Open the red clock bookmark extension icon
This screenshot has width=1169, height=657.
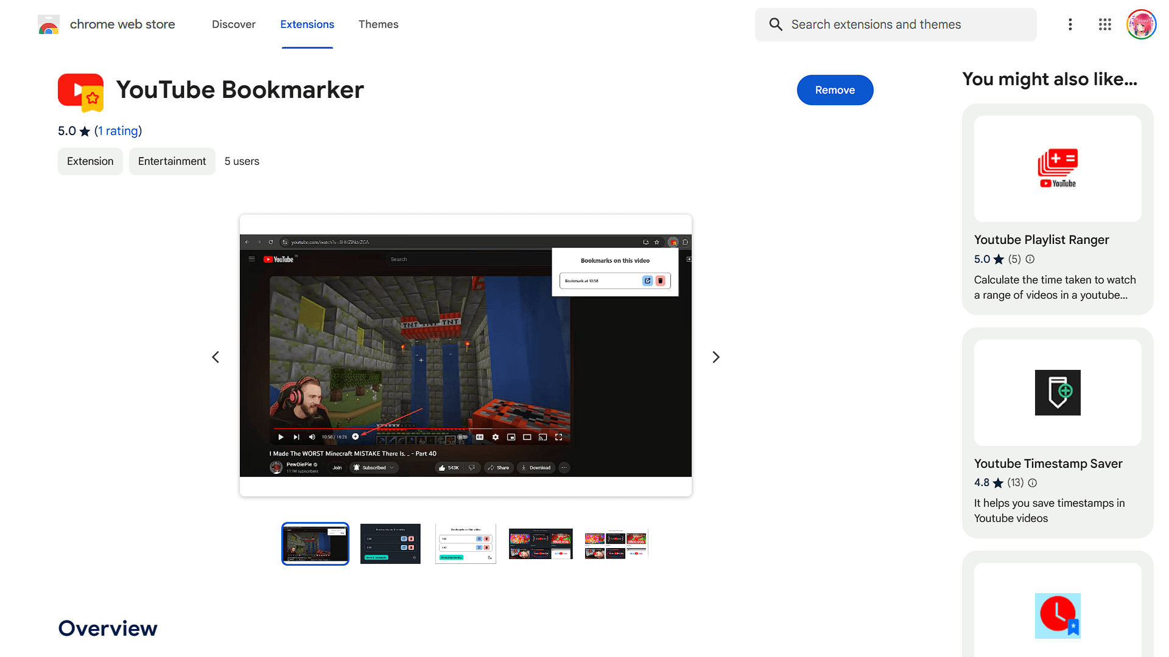1058,616
